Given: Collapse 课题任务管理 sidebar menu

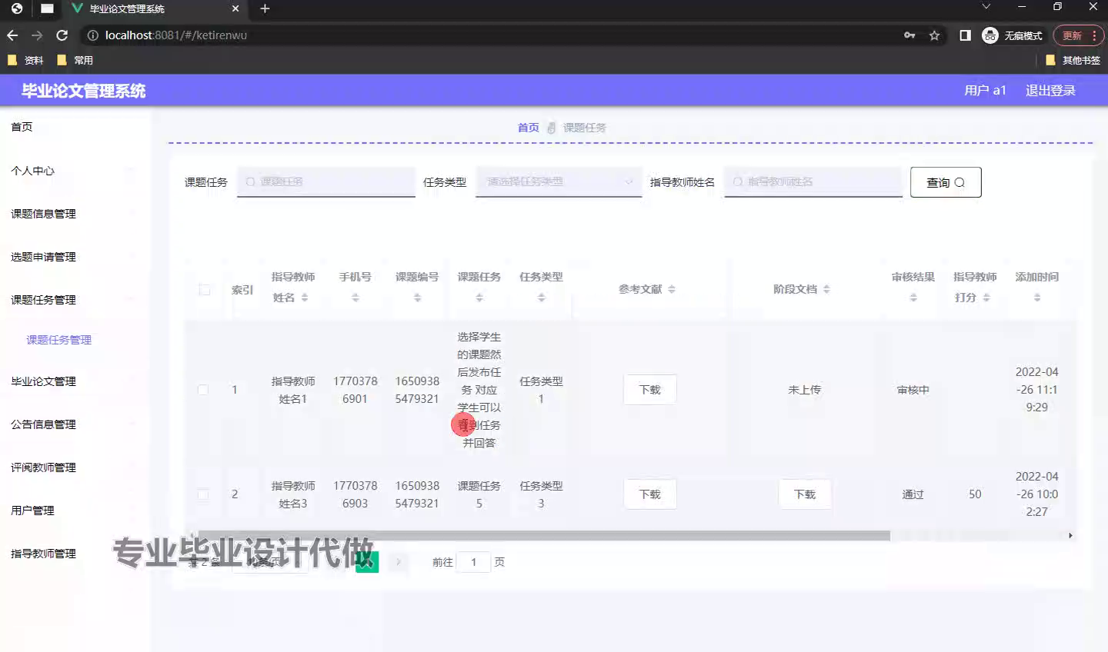Looking at the screenshot, I should point(75,300).
